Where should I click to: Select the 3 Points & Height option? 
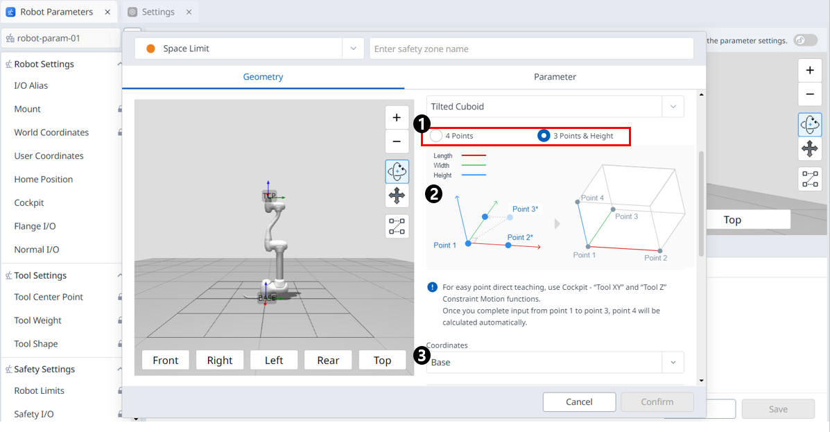tap(544, 136)
